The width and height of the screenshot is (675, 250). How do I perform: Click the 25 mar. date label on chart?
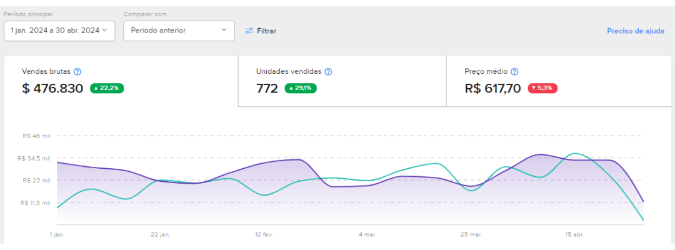[470, 235]
